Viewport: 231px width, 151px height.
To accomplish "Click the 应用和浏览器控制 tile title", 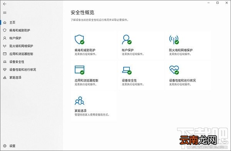I will (x=86, y=80).
